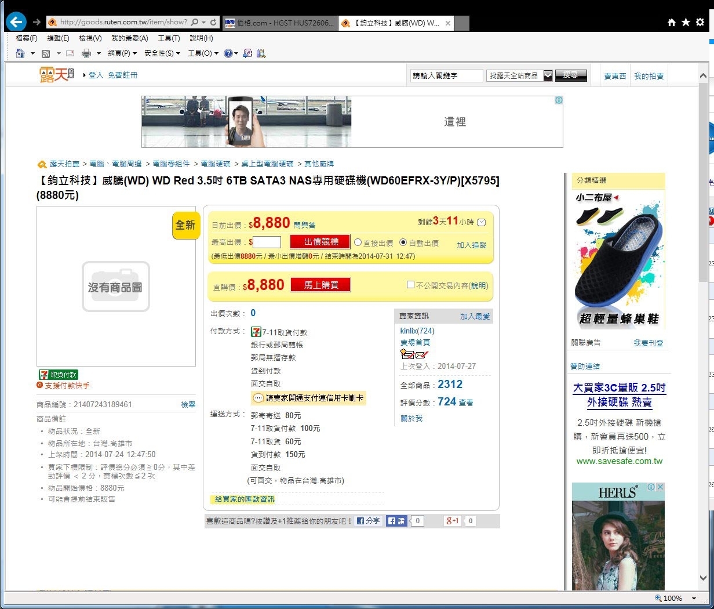Switch to the 価格.com HGST tab
Image resolution: width=714 pixels, height=609 pixels.
pos(279,23)
